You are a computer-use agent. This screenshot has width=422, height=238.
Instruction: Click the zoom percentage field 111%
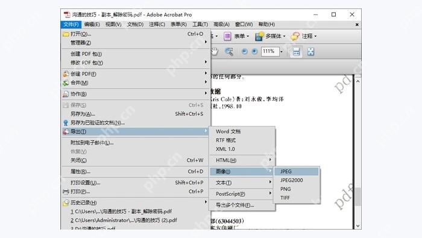[x=270, y=51]
